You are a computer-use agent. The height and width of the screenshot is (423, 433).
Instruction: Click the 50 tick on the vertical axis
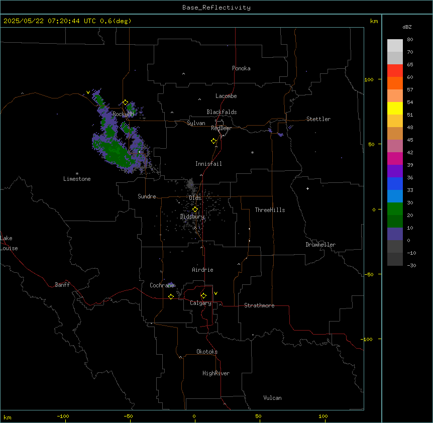pyautogui.click(x=371, y=144)
